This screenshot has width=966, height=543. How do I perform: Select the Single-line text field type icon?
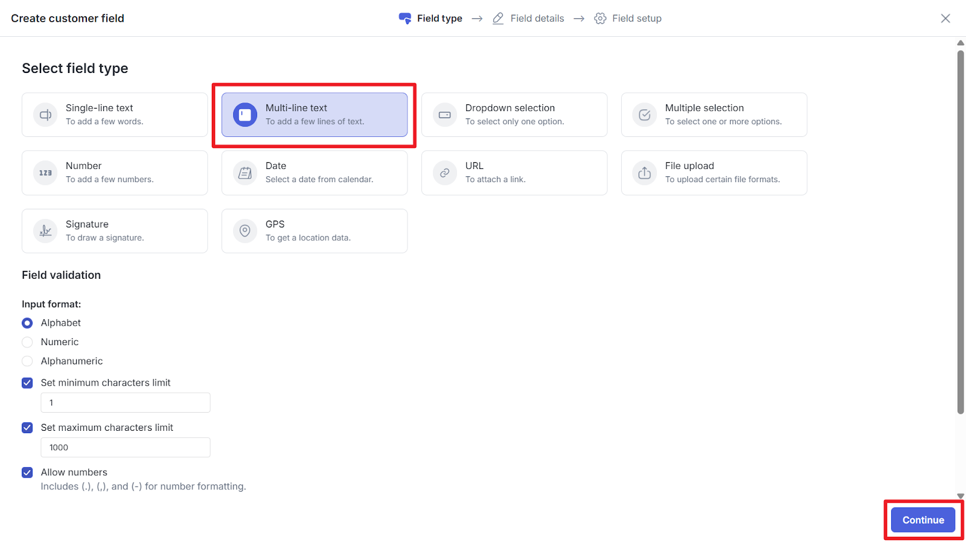[45, 115]
